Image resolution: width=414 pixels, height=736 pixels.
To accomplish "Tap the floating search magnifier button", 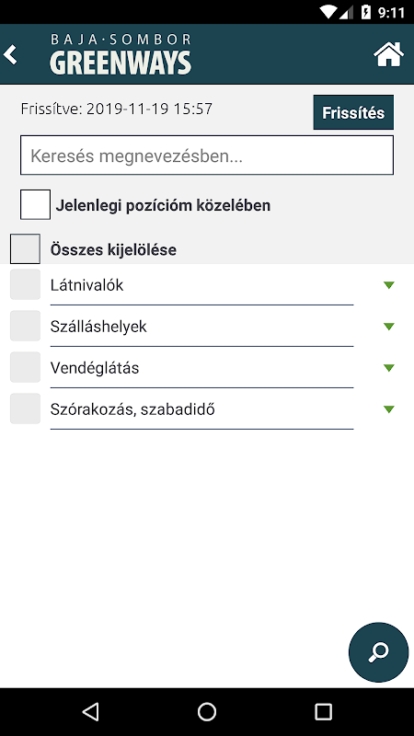I will [x=378, y=652].
